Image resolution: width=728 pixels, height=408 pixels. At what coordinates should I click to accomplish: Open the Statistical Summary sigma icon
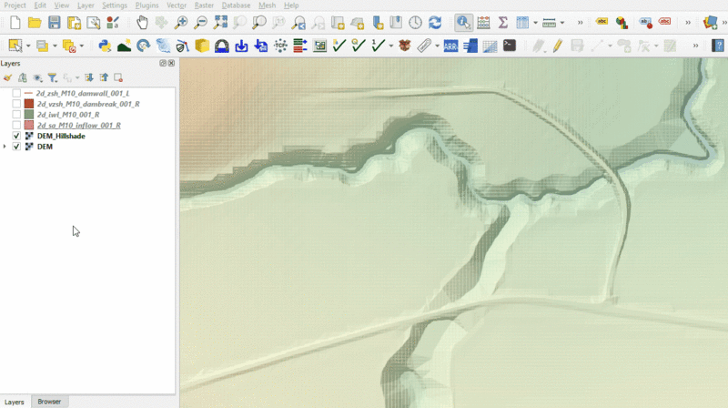click(502, 23)
